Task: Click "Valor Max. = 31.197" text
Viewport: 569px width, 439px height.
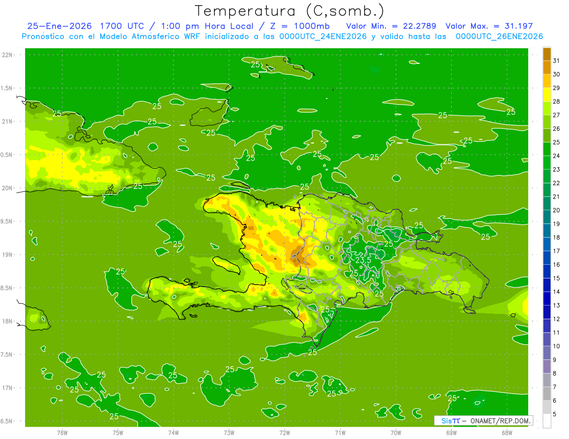Action: [489, 26]
